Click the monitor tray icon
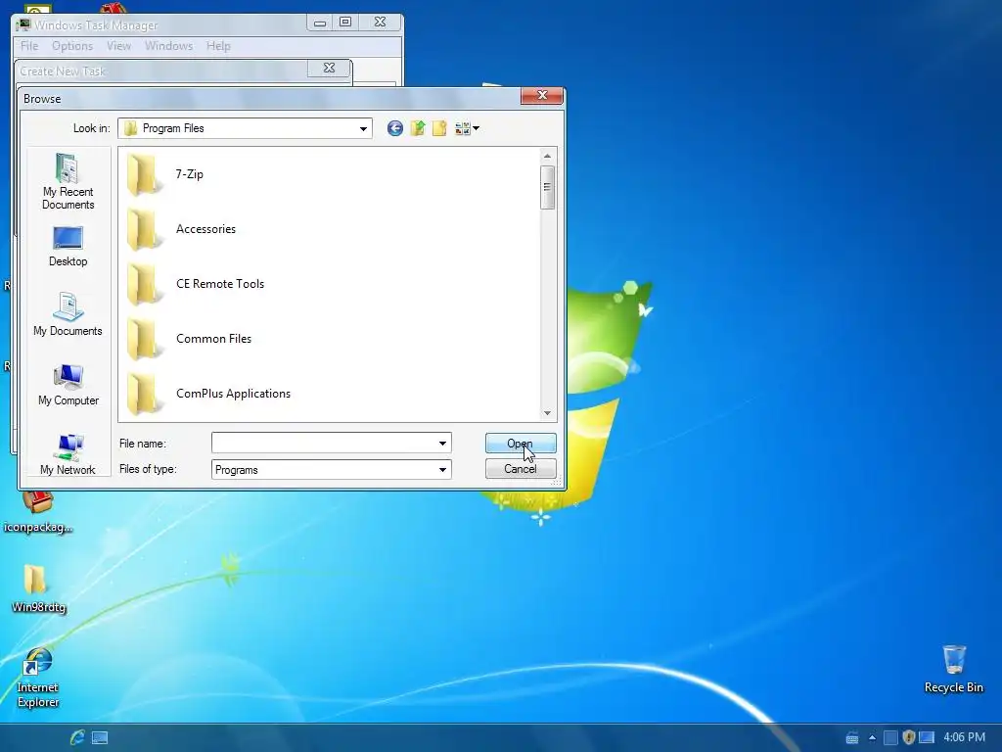Screen dimensions: 1002x752 (927, 738)
